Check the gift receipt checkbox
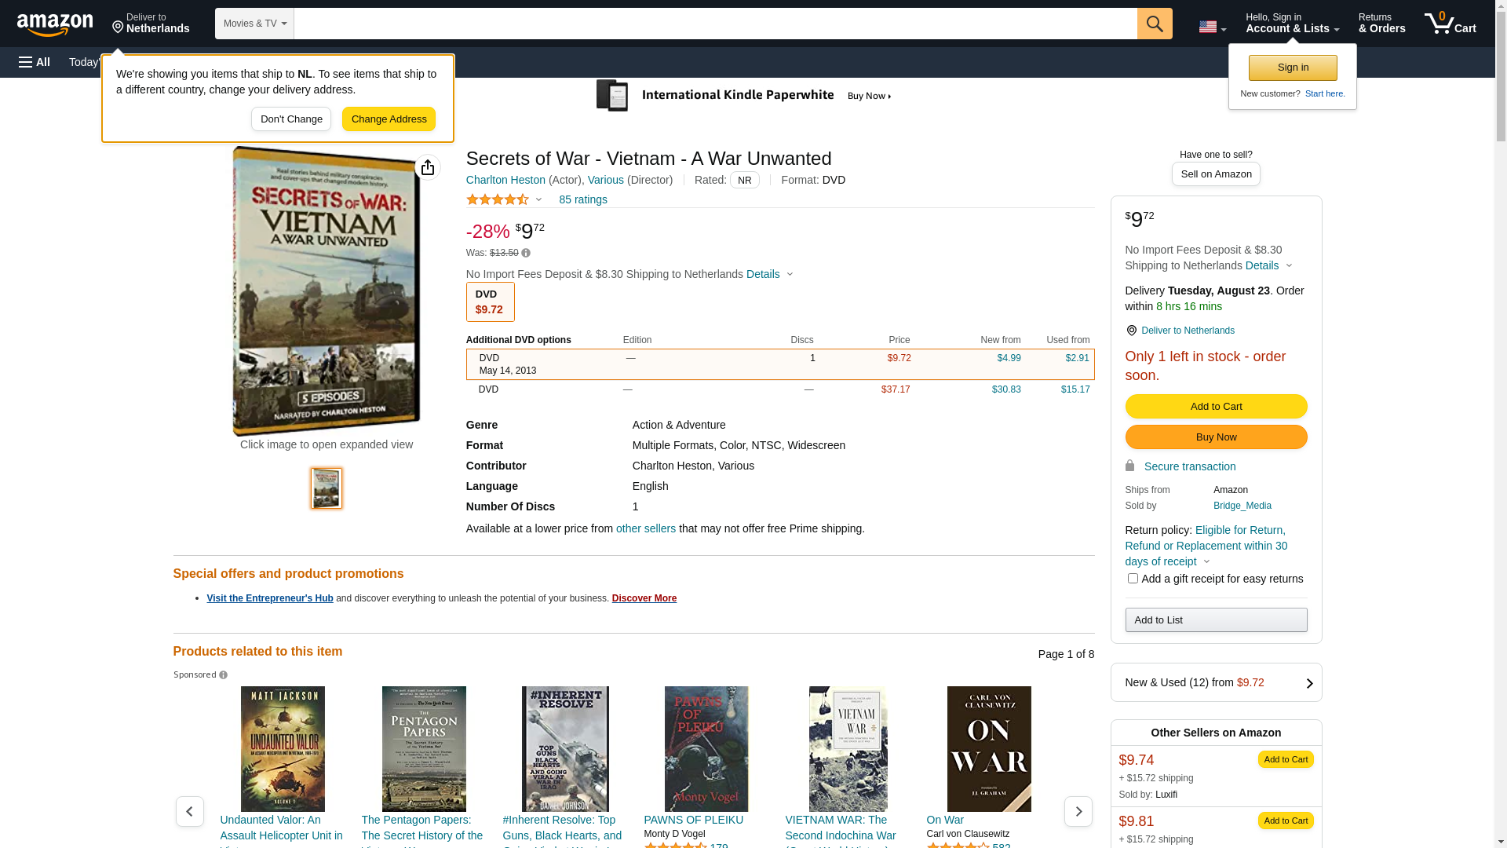 (1133, 579)
